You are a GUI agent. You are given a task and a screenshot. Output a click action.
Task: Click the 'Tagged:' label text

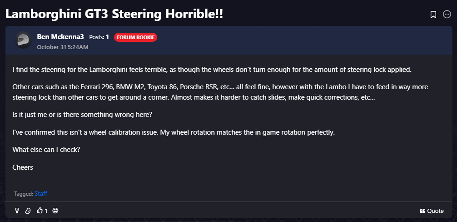coord(23,194)
